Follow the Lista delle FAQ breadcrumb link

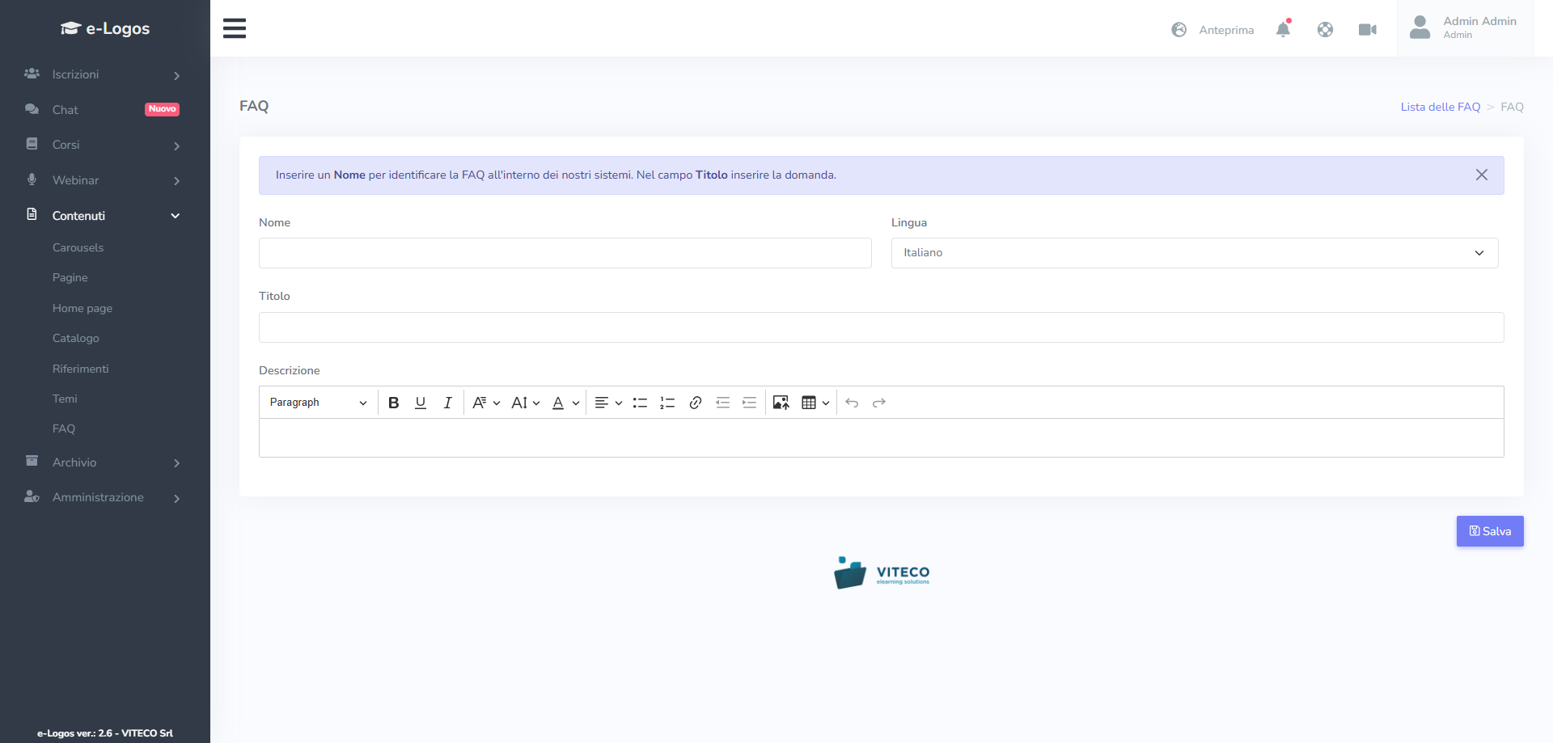point(1440,107)
